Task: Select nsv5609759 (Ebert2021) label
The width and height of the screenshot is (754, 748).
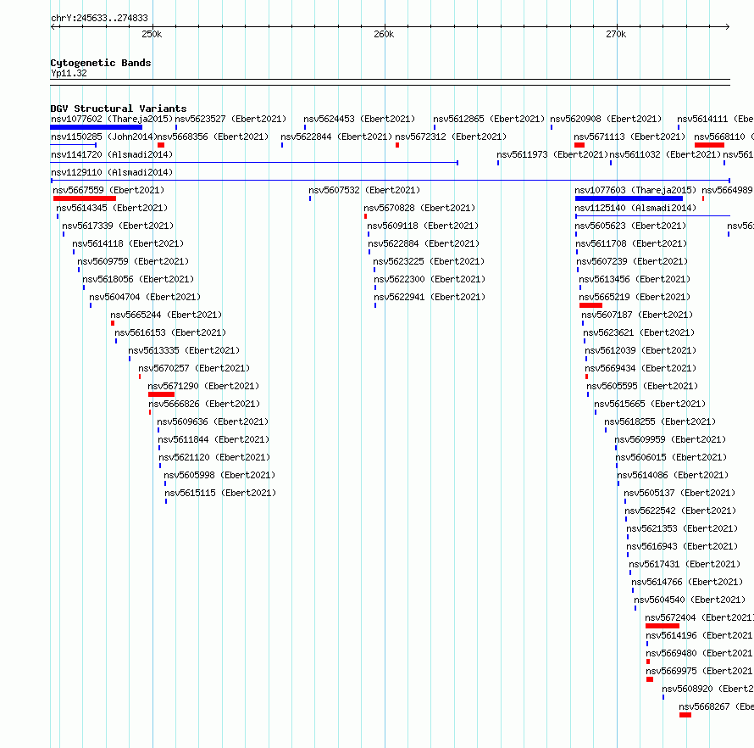Action: click(133, 261)
